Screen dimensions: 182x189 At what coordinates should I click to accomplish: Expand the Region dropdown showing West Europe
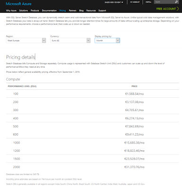tap(26, 41)
